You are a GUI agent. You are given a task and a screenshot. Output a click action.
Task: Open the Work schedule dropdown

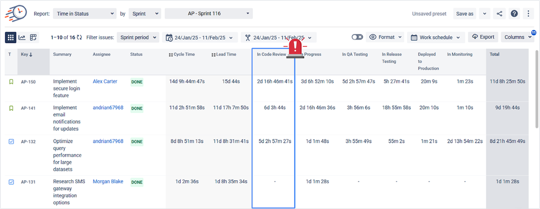pyautogui.click(x=436, y=37)
